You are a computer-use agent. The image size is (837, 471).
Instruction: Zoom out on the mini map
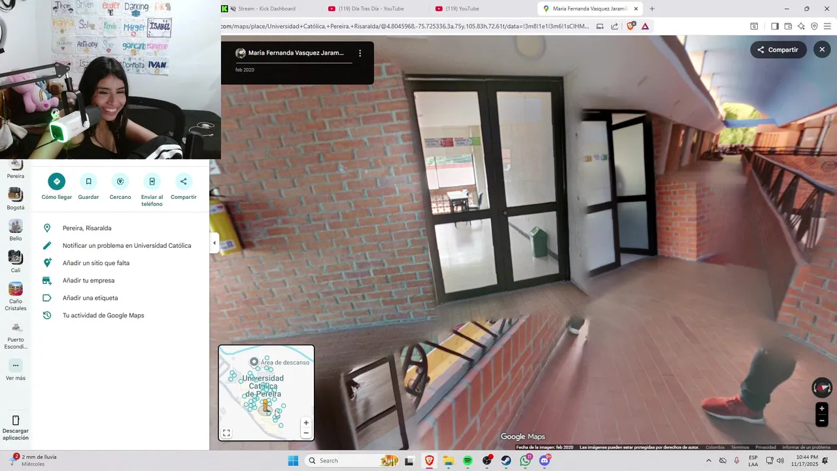tap(306, 433)
